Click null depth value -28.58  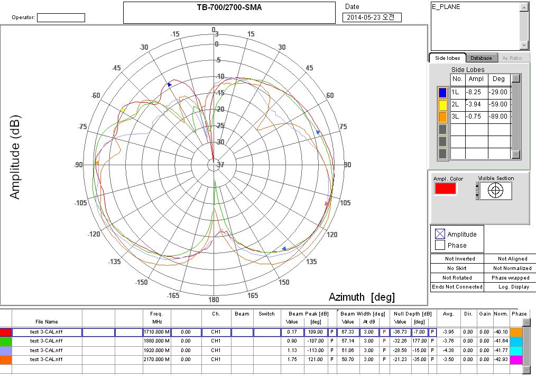(400, 350)
